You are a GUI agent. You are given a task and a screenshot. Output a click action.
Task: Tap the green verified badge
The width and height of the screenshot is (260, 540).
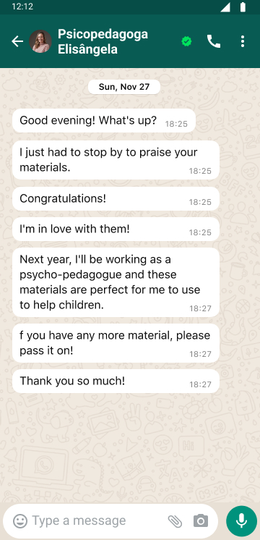(186, 41)
